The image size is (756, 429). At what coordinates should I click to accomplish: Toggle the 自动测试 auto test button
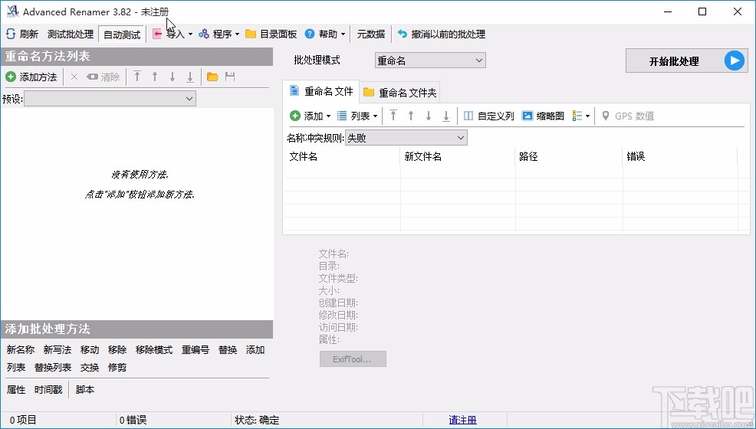pyautogui.click(x=121, y=34)
